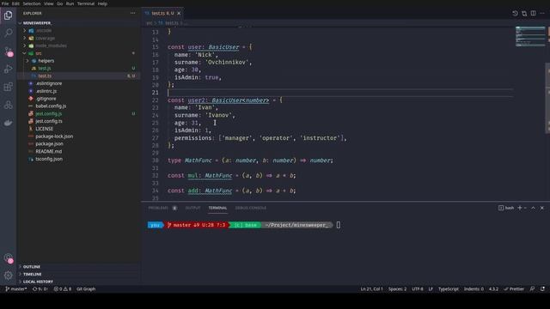Viewport: 550px width, 309px height.
Task: Change the LF end-of-line sequence
Action: point(431,289)
